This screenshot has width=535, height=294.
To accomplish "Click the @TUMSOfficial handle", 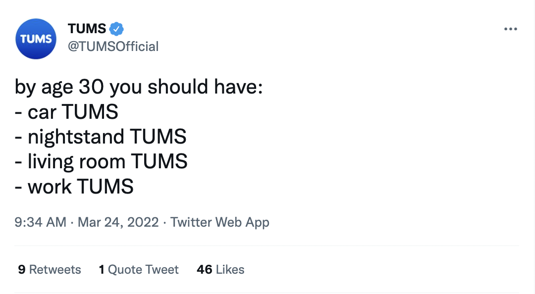I will coord(113,47).
